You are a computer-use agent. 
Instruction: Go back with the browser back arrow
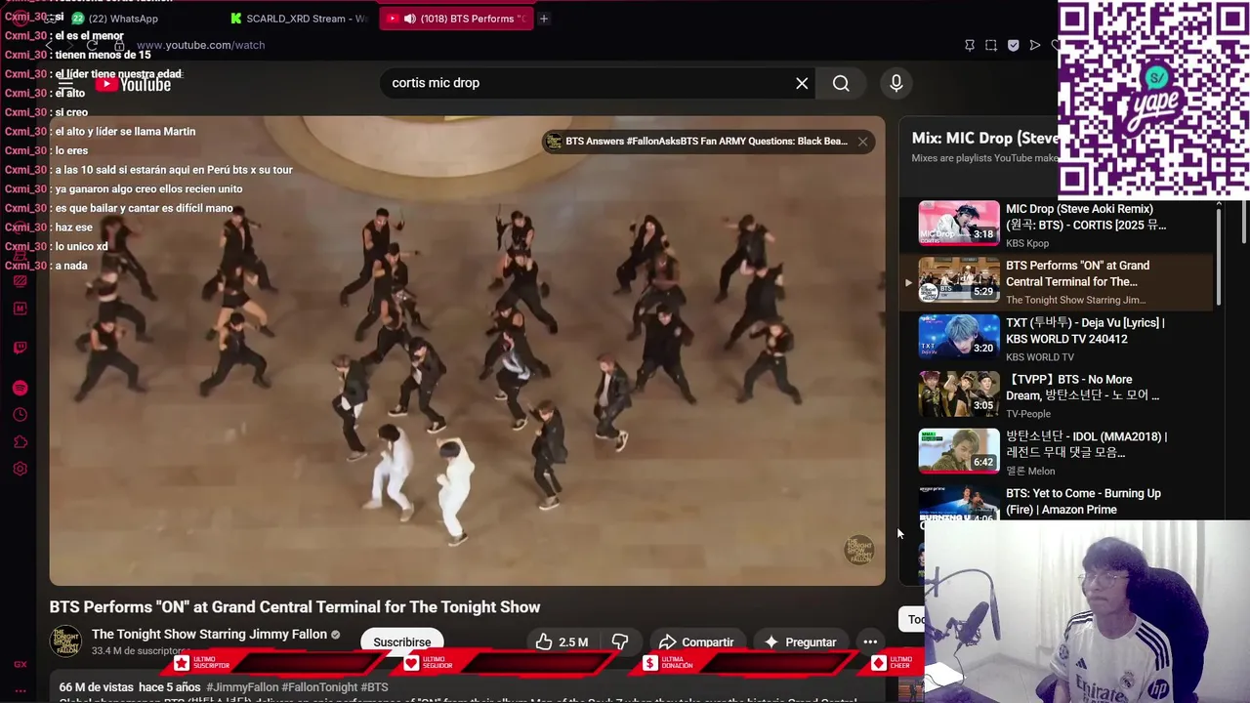tap(49, 45)
